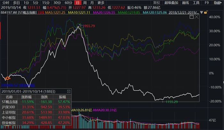Image resolution: width=224 pixels, height=130 pixels.
Task: Select the 上证综指 row name
Action: pyautogui.click(x=9, y=112)
